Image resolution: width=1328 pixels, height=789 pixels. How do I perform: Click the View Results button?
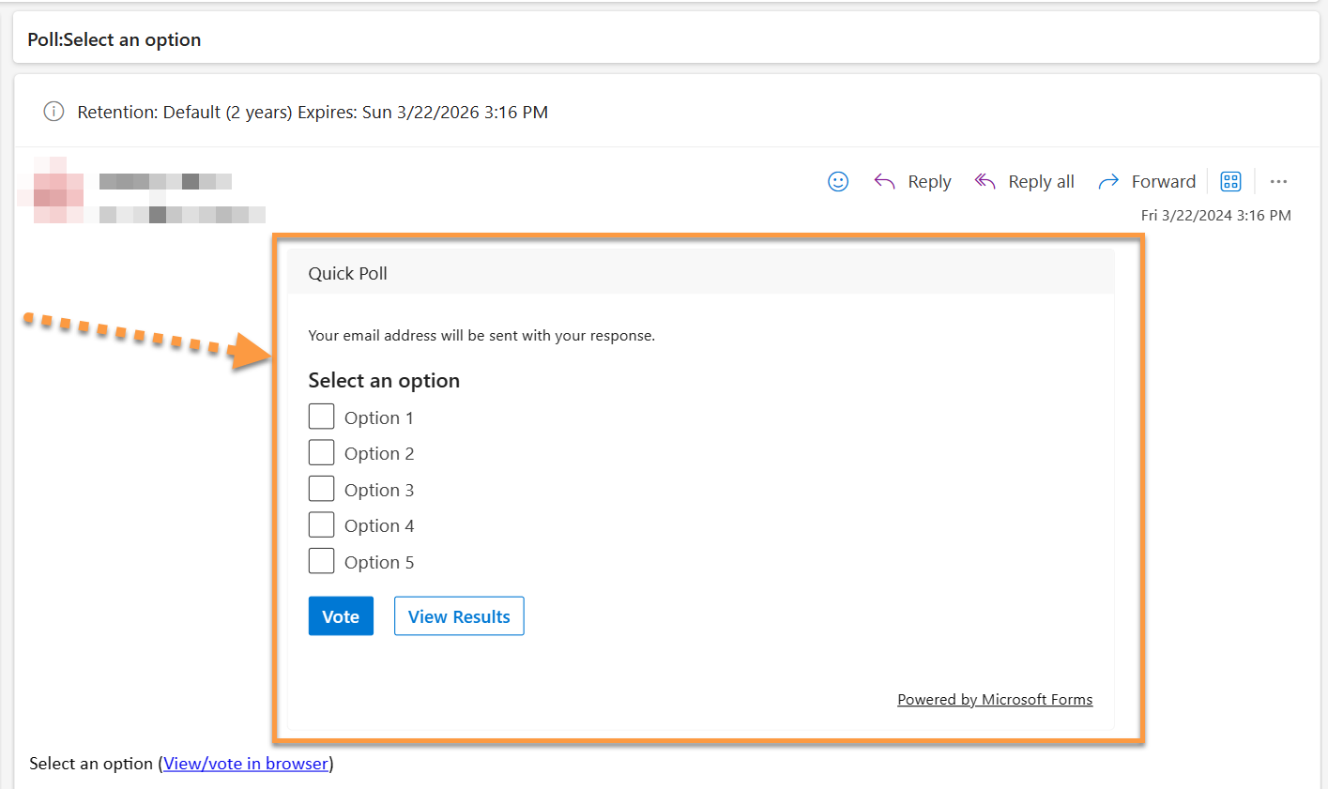459,616
